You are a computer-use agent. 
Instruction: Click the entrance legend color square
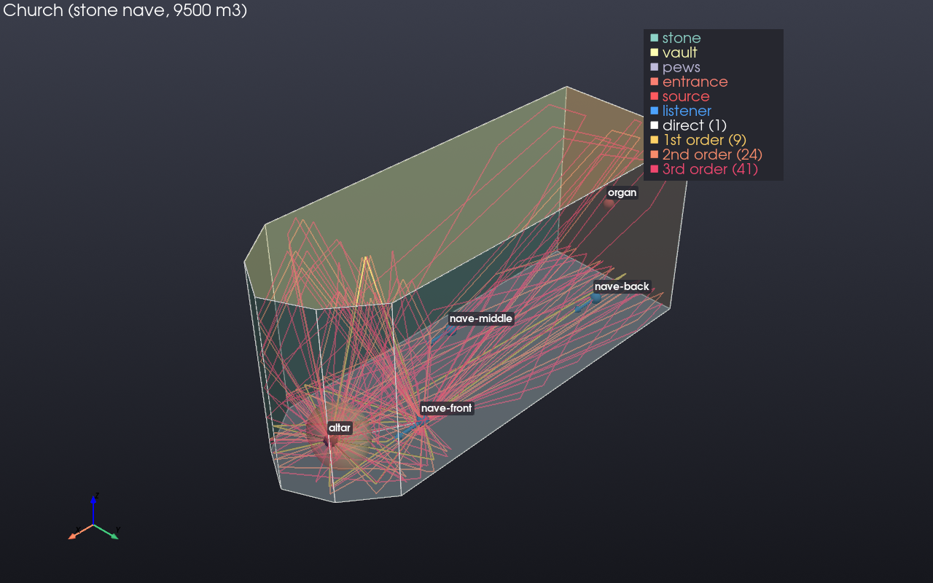pos(654,82)
